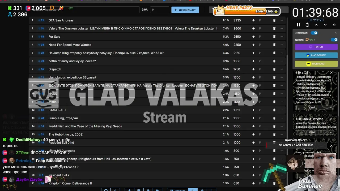
Task: Select the Mafia 2 lot name
Action: 54,102
